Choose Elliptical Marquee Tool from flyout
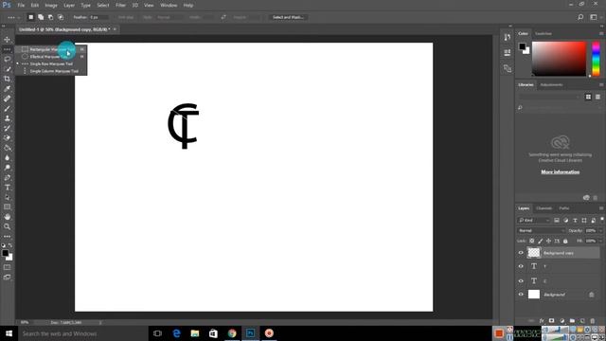 [51, 57]
